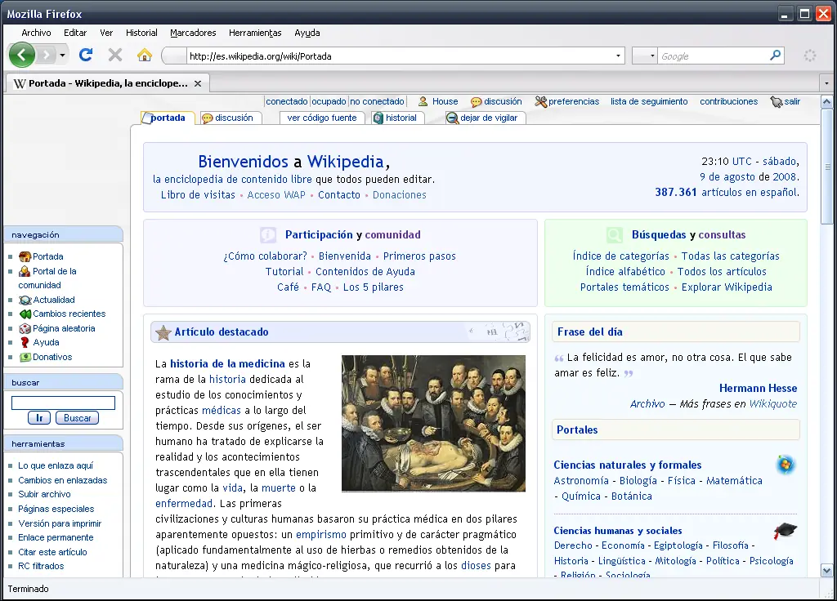The image size is (837, 601).
Task: Open the historia de la medicina link
Action: (227, 363)
